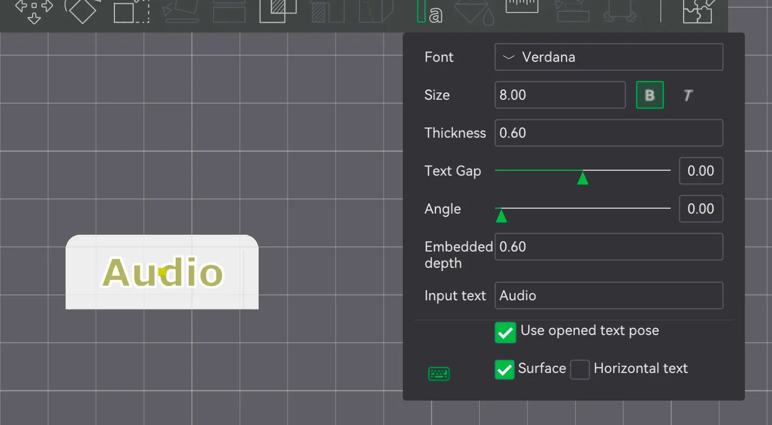Open the Mesh Boolean tool
772x425 pixels.
[x=278, y=11]
